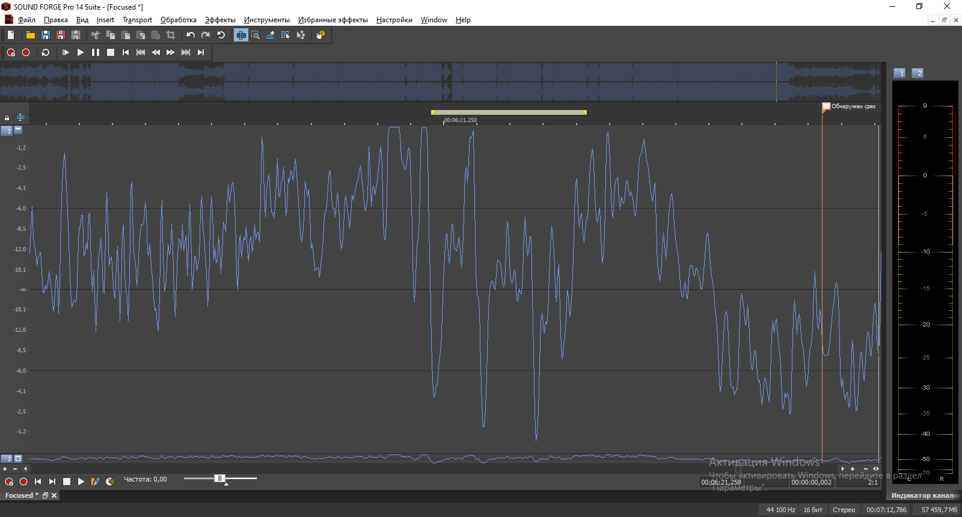
Task: Select the Pencil envelope tool icon
Action: point(271,35)
